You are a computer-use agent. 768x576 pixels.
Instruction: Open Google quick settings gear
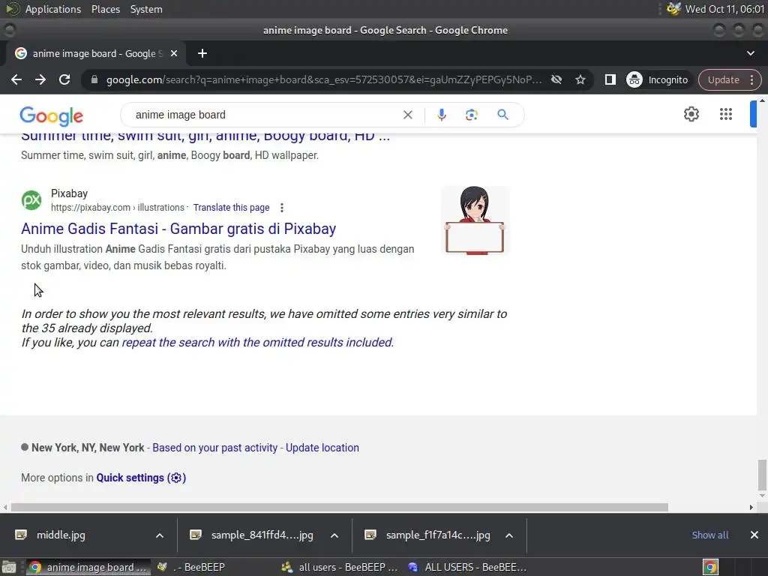tap(691, 114)
